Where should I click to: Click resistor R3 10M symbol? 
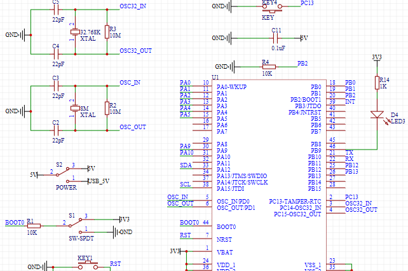coord(107,32)
